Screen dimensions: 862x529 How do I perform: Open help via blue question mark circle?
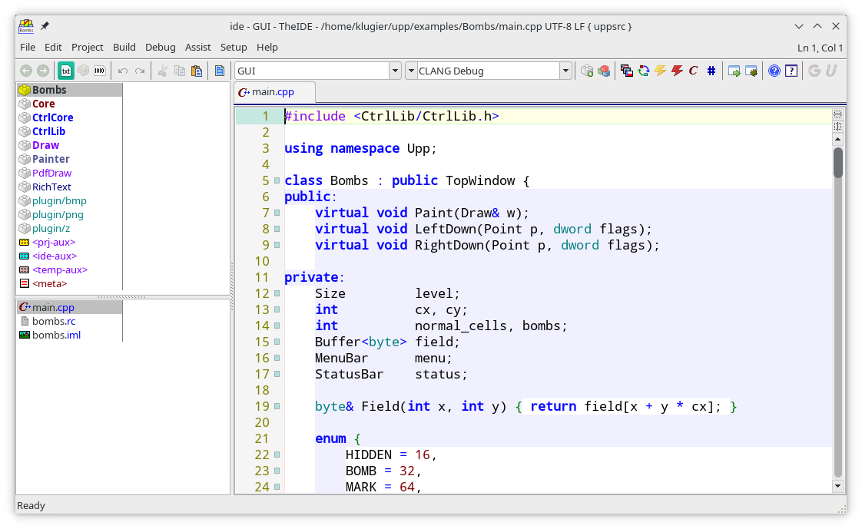click(774, 71)
